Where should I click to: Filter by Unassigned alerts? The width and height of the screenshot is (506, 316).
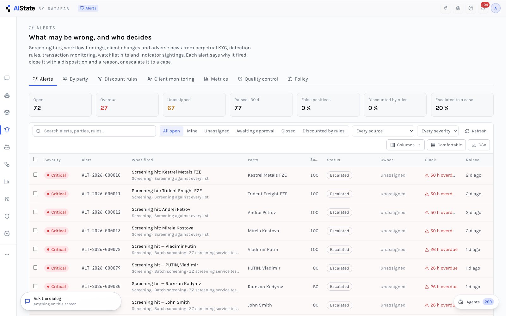pos(217,131)
